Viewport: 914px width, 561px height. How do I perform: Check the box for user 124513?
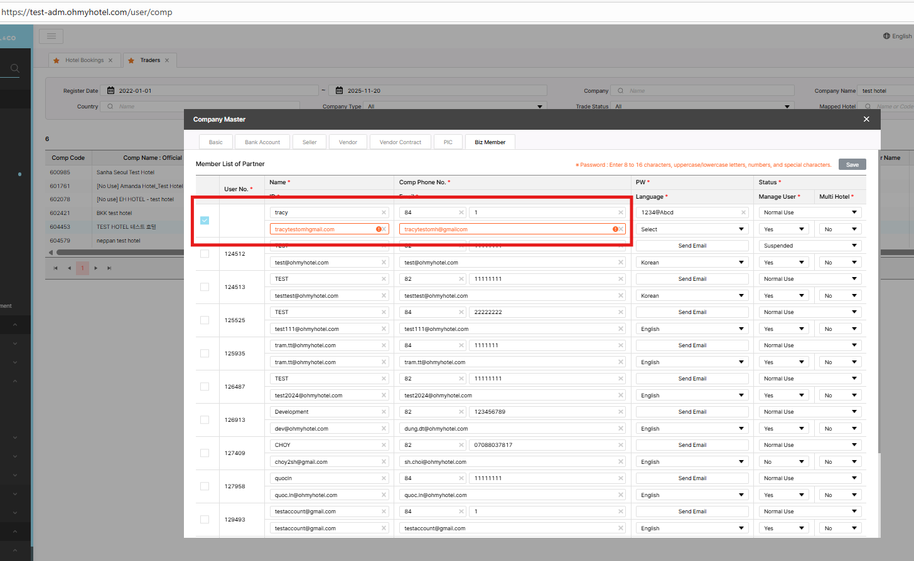[205, 287]
